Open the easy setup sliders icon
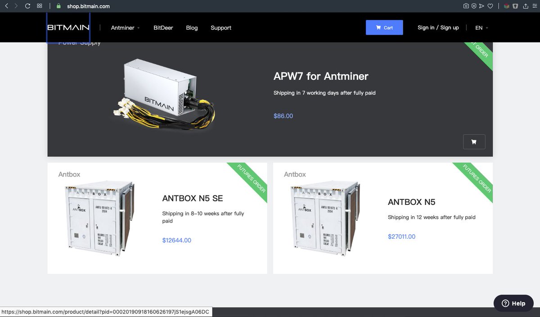This screenshot has width=540, height=317. click(x=535, y=6)
